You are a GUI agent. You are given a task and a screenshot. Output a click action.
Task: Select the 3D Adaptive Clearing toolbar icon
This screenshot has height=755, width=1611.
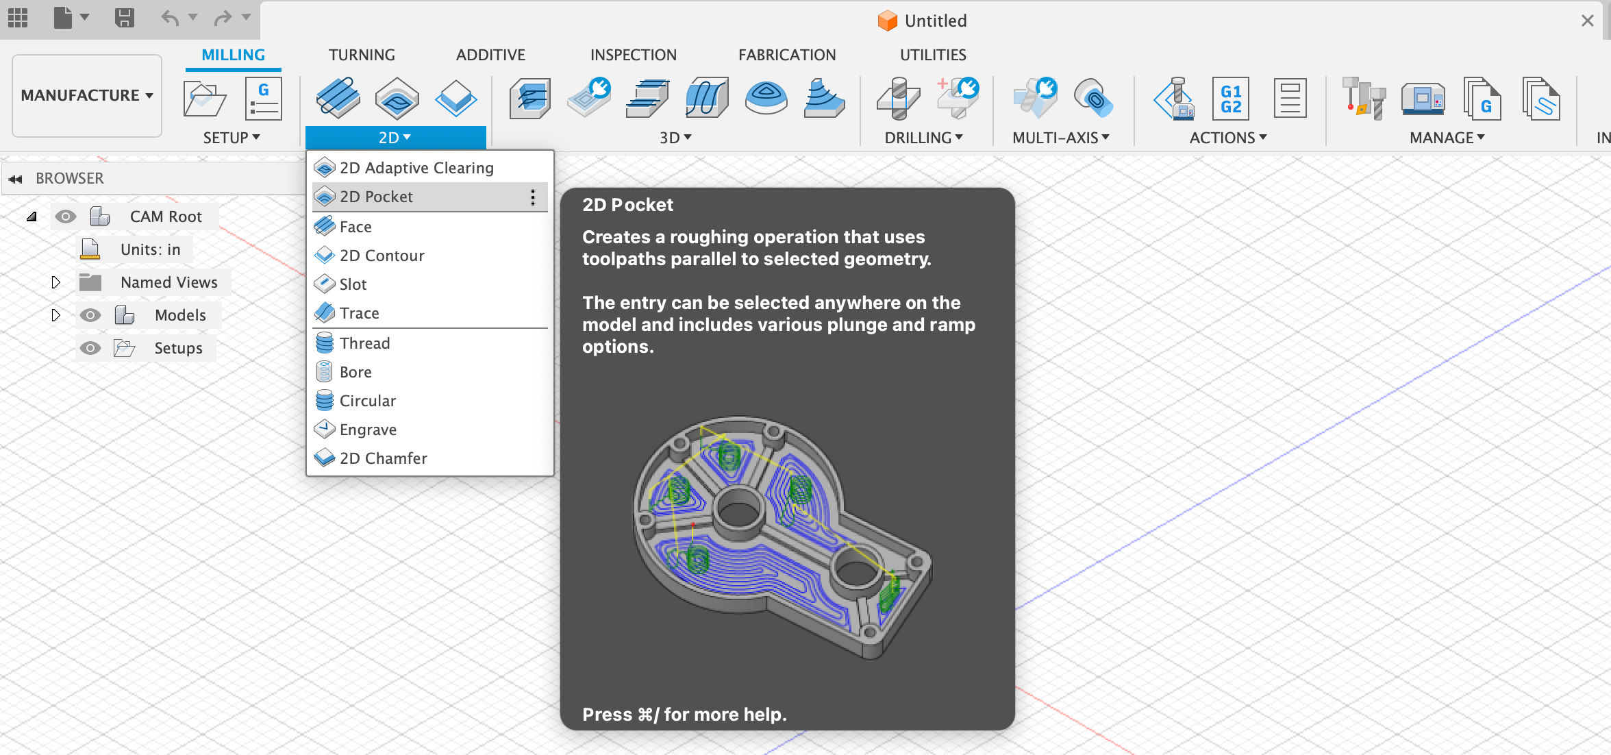pos(529,99)
